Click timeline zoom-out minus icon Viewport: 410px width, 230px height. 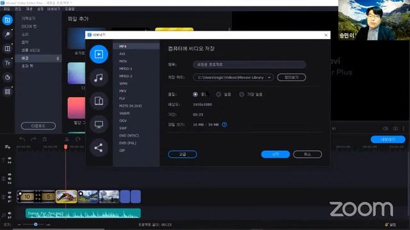(x=19, y=224)
